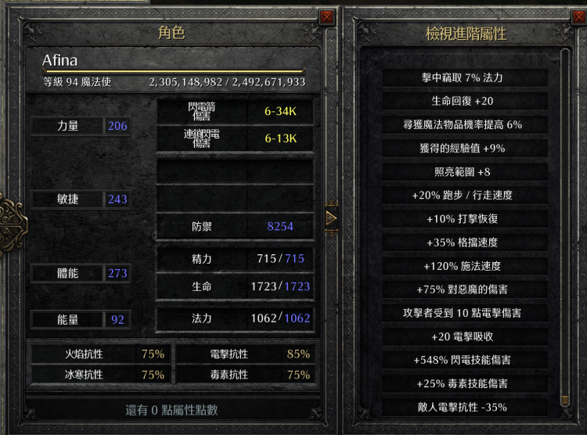Select the 敏捷 dexterity stat

click(81, 200)
